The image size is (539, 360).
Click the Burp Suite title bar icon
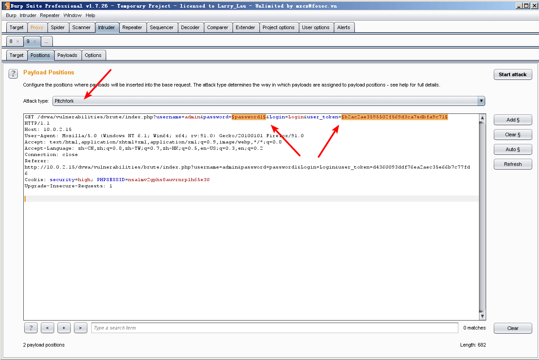tap(6, 6)
